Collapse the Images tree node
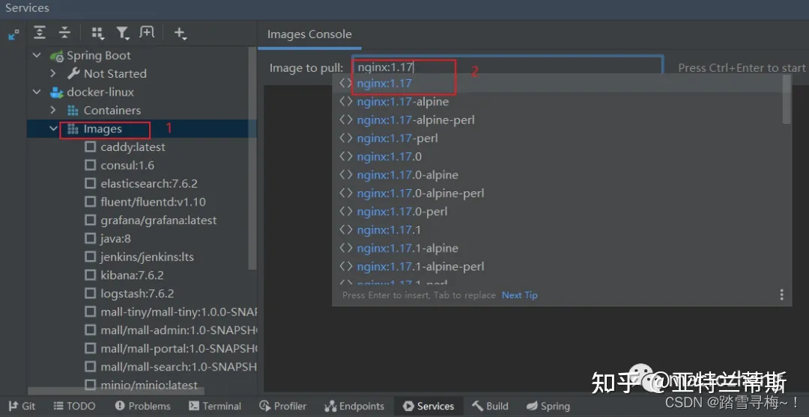Viewport: 809px width, 417px height. [x=53, y=129]
